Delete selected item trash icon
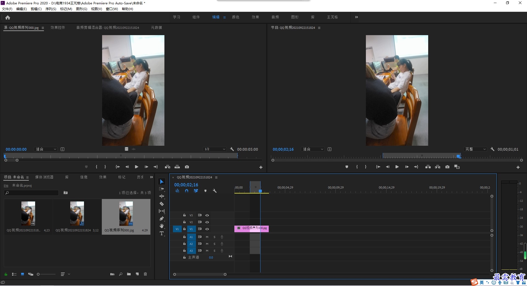The height and width of the screenshot is (286, 527). click(x=145, y=274)
